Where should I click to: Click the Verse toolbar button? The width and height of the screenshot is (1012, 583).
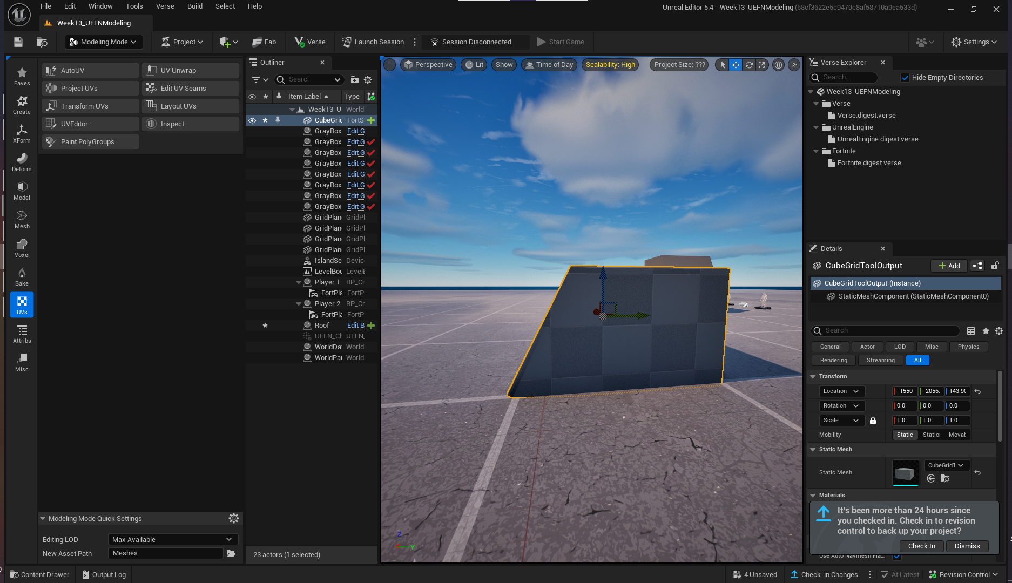(x=310, y=42)
